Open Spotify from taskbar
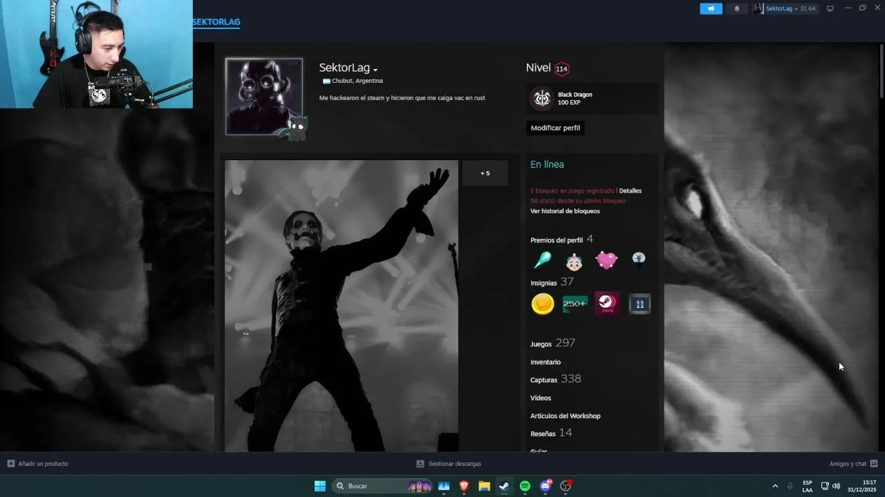 [x=525, y=486]
